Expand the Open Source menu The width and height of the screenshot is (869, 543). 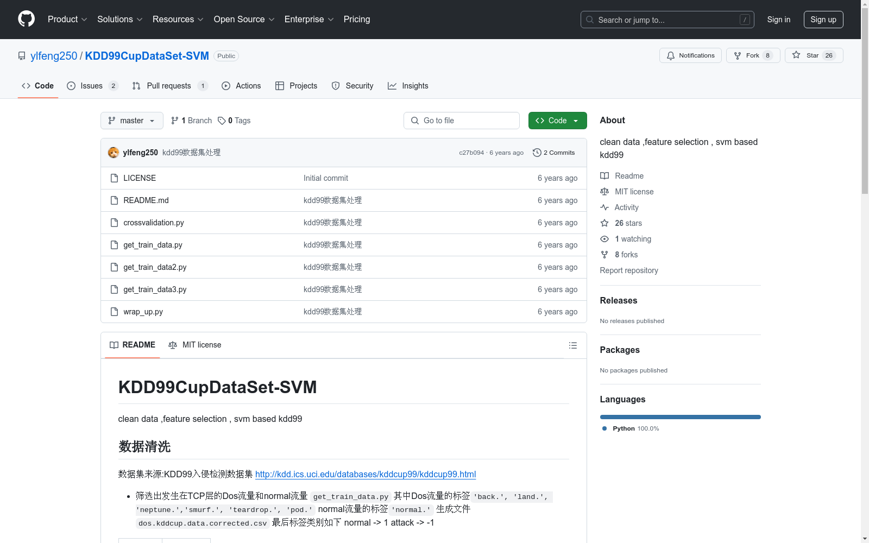pyautogui.click(x=244, y=19)
